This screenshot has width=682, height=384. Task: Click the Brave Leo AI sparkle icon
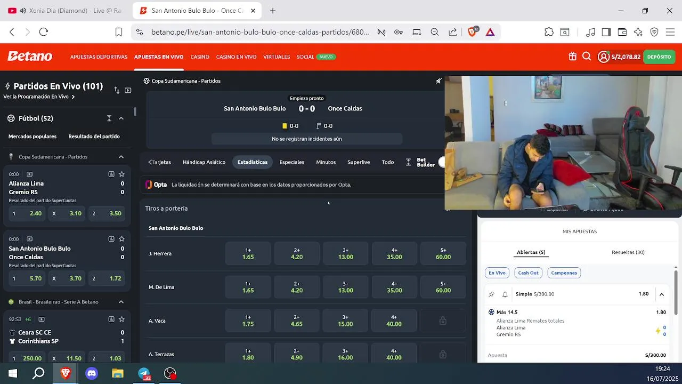click(x=638, y=32)
